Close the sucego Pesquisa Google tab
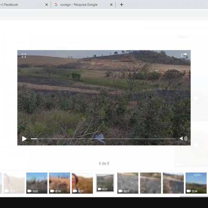 click(x=111, y=5)
